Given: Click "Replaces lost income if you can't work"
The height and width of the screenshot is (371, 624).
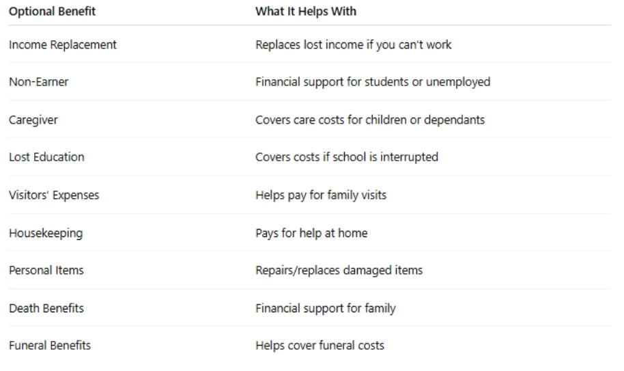Looking at the screenshot, I should 354,45.
